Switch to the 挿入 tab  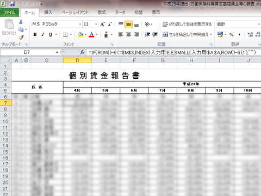48,13
